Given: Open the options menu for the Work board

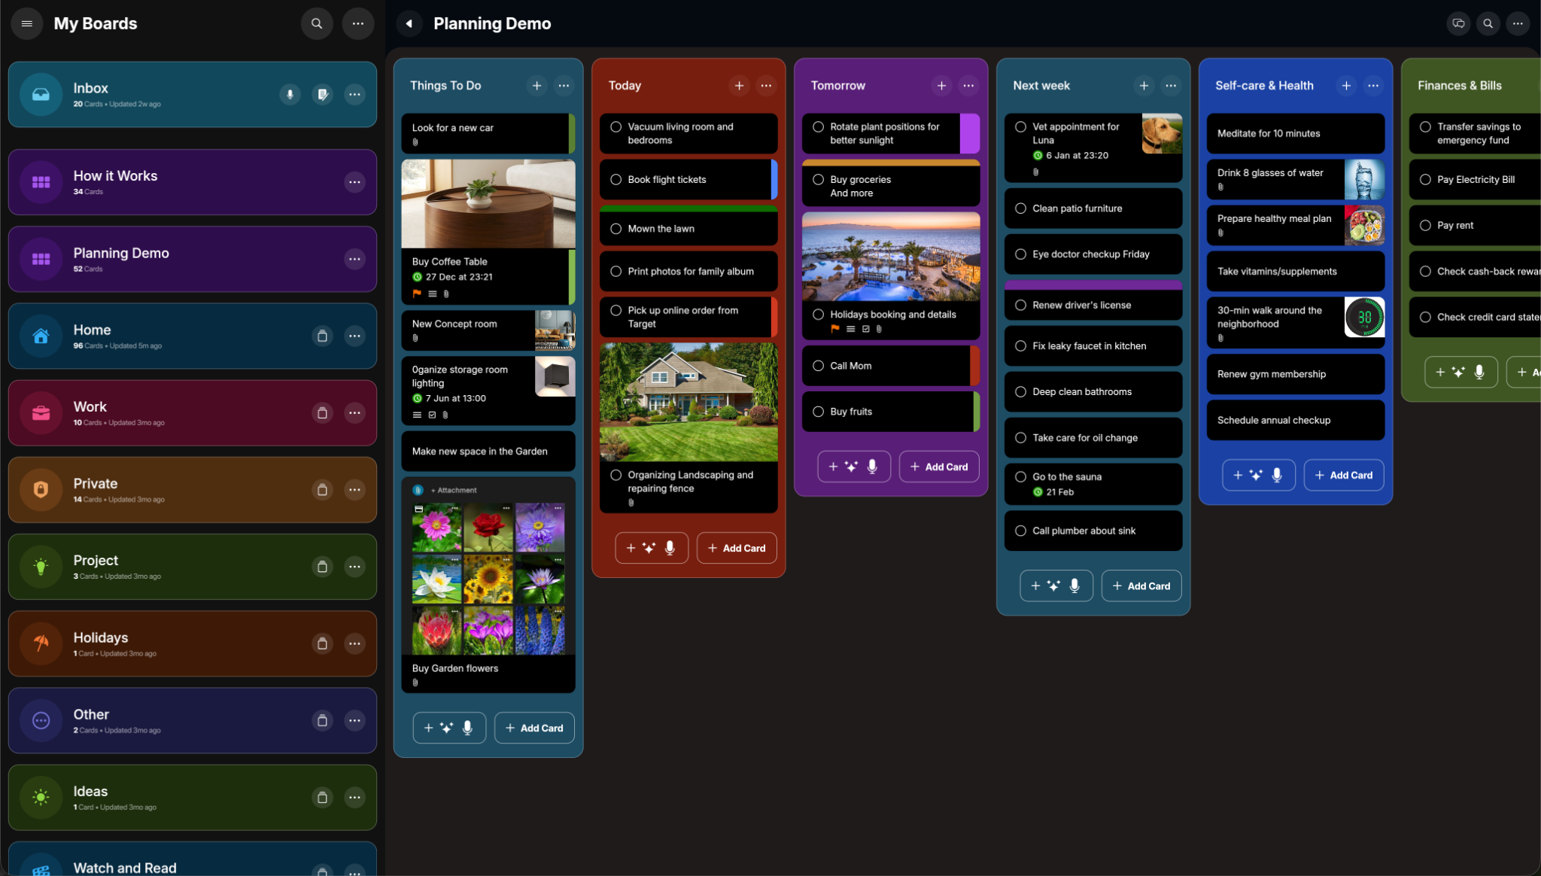Looking at the screenshot, I should 354,412.
